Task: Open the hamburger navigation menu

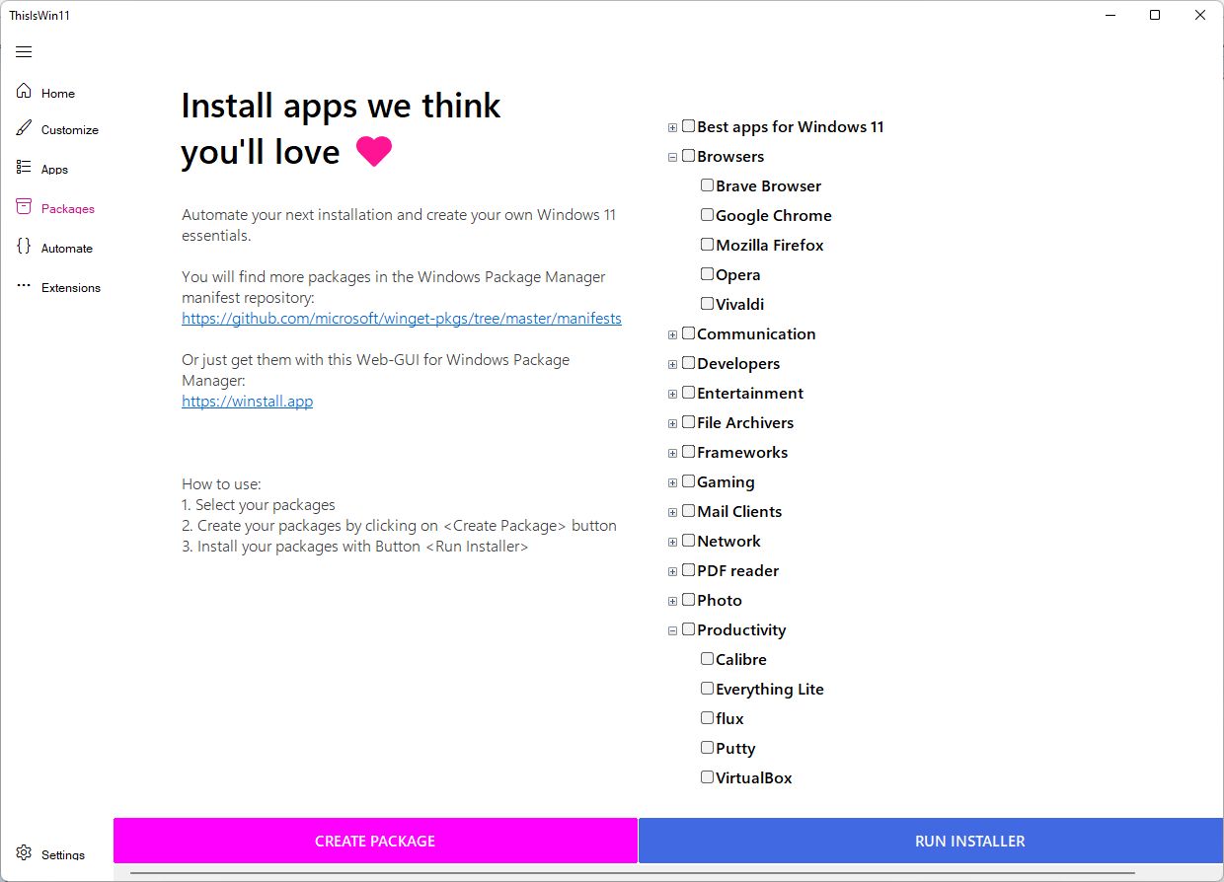Action: [x=25, y=52]
